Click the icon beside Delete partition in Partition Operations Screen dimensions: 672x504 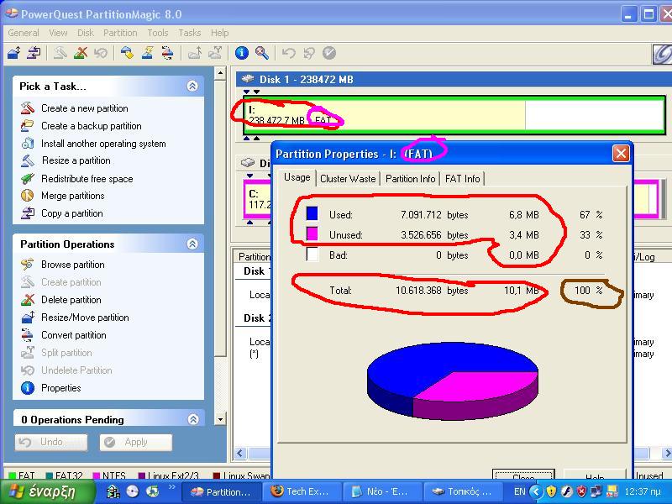28,300
